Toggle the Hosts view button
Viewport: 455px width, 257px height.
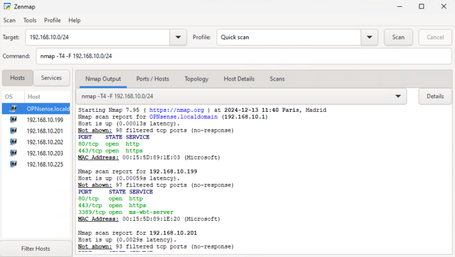pyautogui.click(x=18, y=78)
